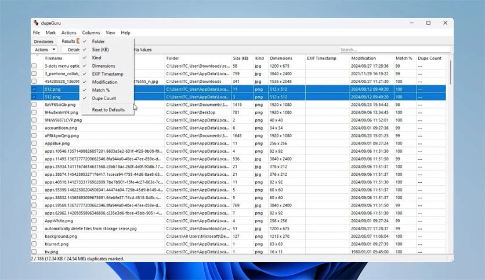Check the background.png checkbox
The image size is (485, 280).
(34, 236)
